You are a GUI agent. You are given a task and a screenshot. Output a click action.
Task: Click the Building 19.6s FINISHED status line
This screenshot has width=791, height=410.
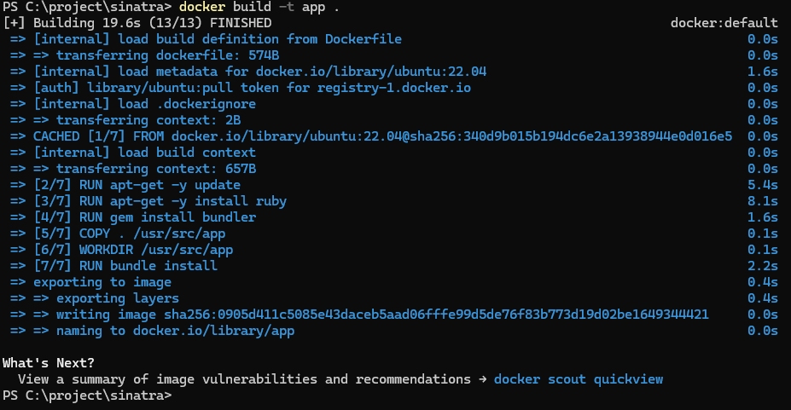point(138,23)
